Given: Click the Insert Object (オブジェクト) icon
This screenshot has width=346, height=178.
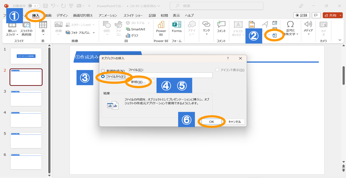Looking at the screenshot, I should (x=275, y=35).
